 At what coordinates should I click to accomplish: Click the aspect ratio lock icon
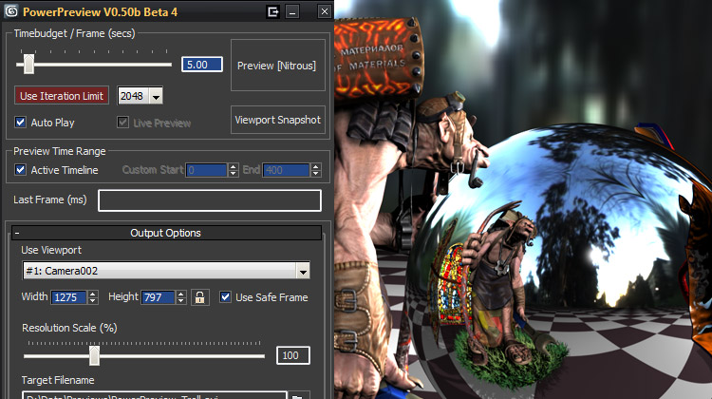199,297
